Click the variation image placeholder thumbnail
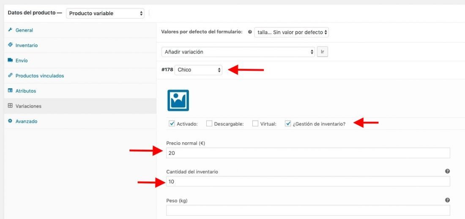 click(x=178, y=100)
